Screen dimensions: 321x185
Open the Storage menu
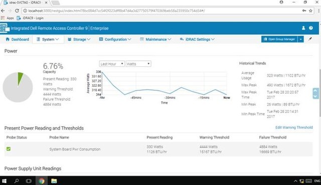pos(79,39)
